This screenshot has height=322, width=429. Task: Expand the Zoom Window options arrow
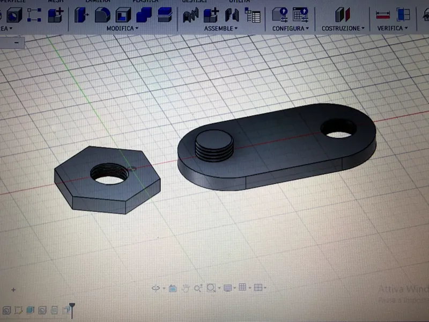coord(219,288)
